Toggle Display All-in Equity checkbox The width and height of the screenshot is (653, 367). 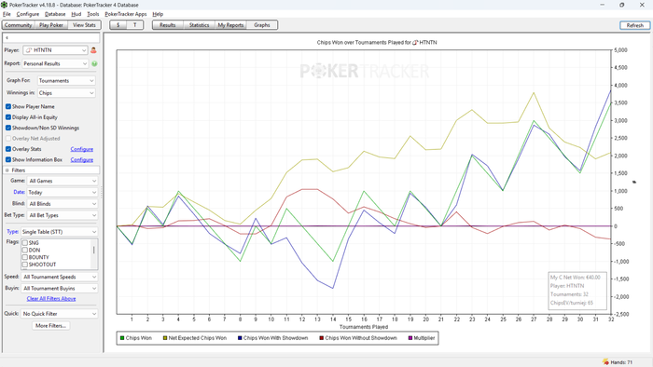tap(8, 117)
